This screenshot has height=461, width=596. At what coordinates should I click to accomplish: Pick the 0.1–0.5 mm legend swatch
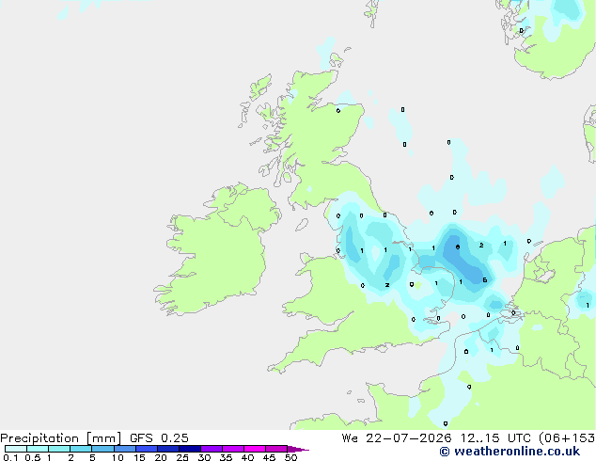pyautogui.click(x=16, y=449)
